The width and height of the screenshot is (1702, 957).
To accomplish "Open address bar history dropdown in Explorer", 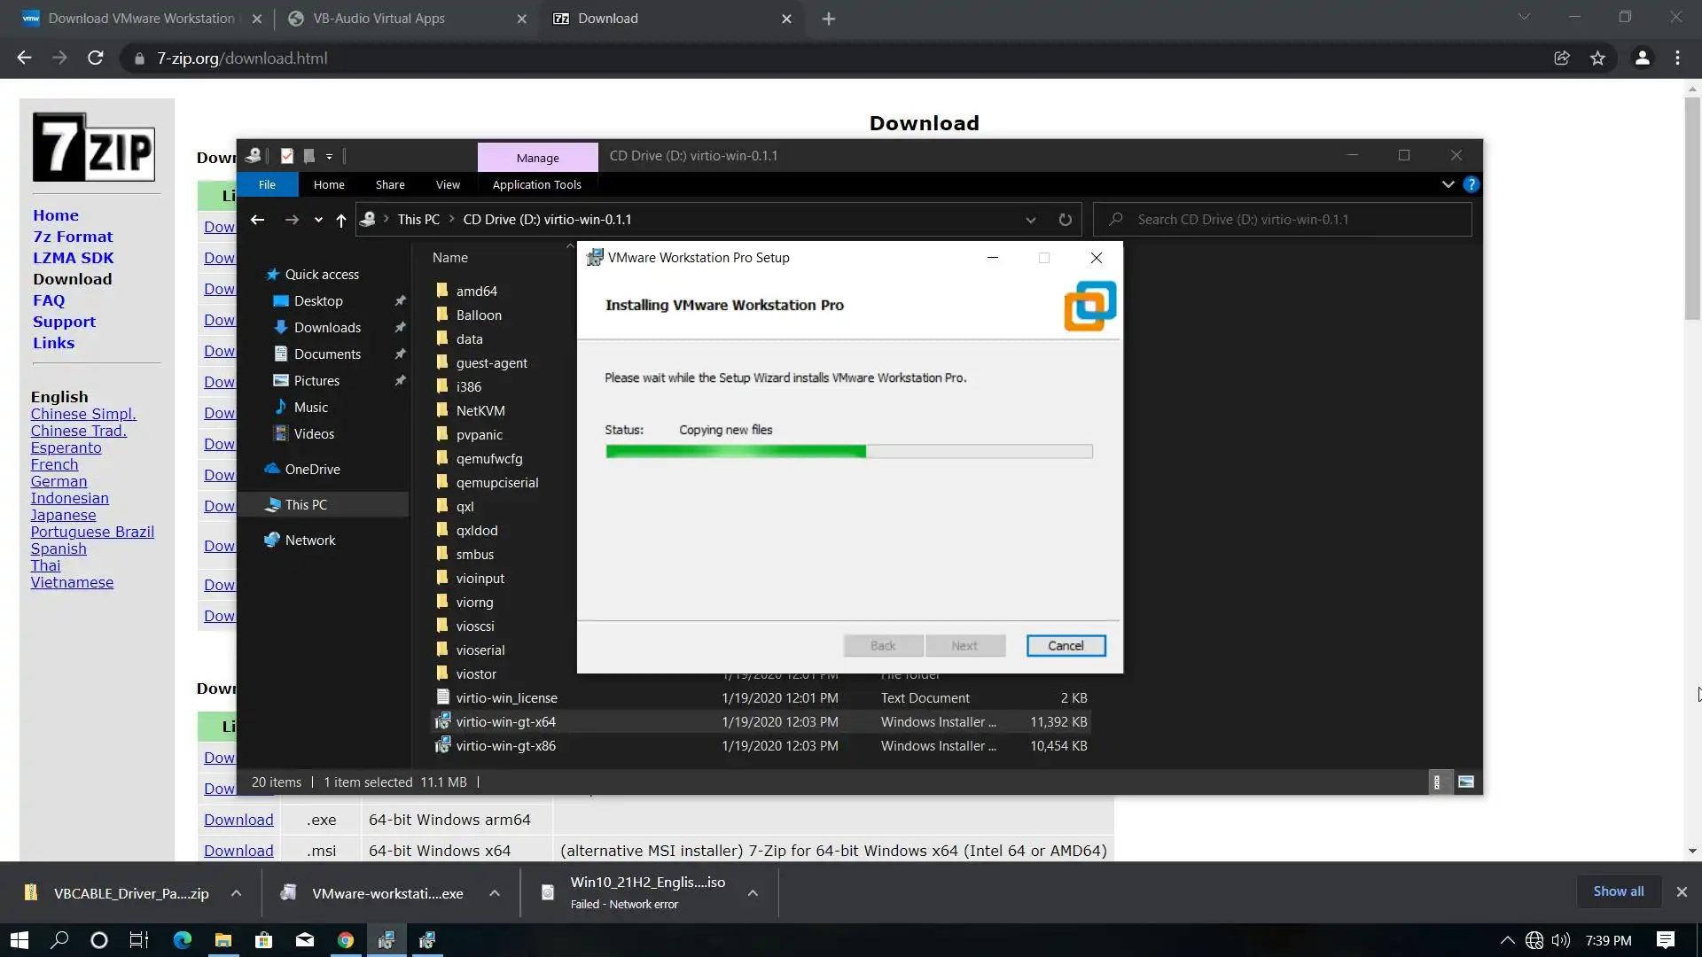I will tap(1030, 220).
